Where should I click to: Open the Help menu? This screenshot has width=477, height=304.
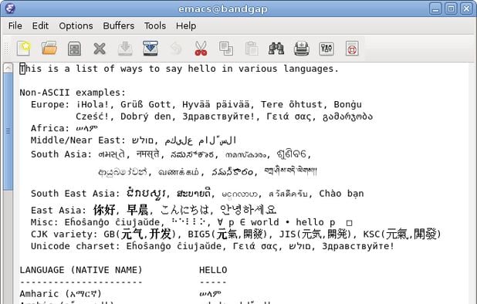(186, 25)
